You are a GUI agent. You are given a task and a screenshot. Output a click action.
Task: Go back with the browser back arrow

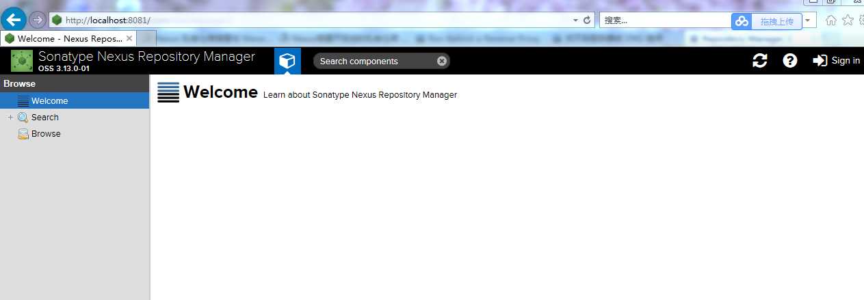(14, 20)
